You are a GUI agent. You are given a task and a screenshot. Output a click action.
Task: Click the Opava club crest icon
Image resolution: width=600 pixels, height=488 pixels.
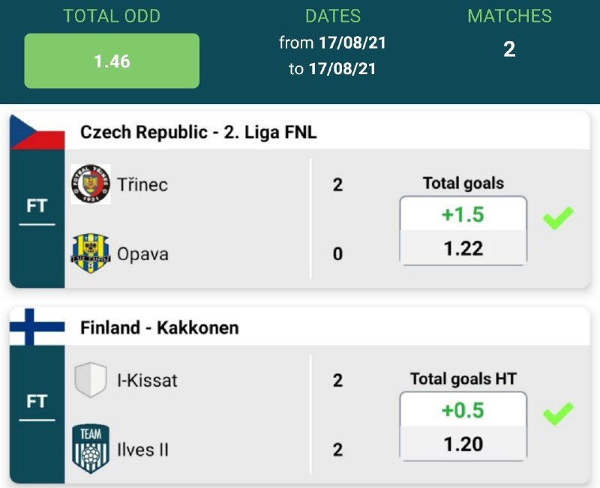(x=91, y=253)
